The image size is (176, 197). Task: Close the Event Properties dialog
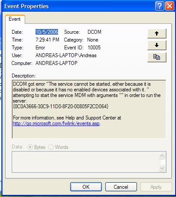[169, 6]
